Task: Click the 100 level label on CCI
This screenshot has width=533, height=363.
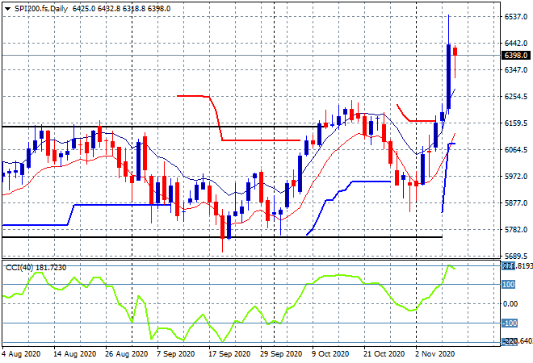Action: pyautogui.click(x=509, y=284)
